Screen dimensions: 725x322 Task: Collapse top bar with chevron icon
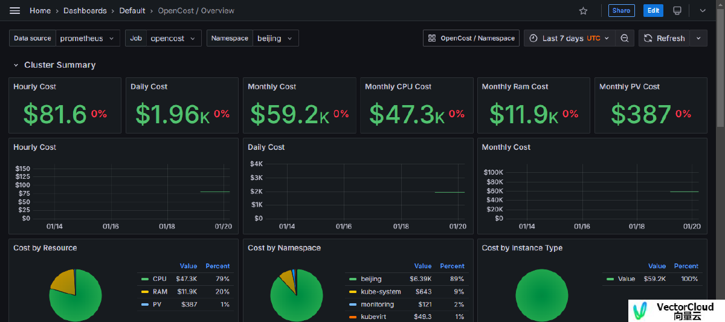pyautogui.click(x=703, y=11)
